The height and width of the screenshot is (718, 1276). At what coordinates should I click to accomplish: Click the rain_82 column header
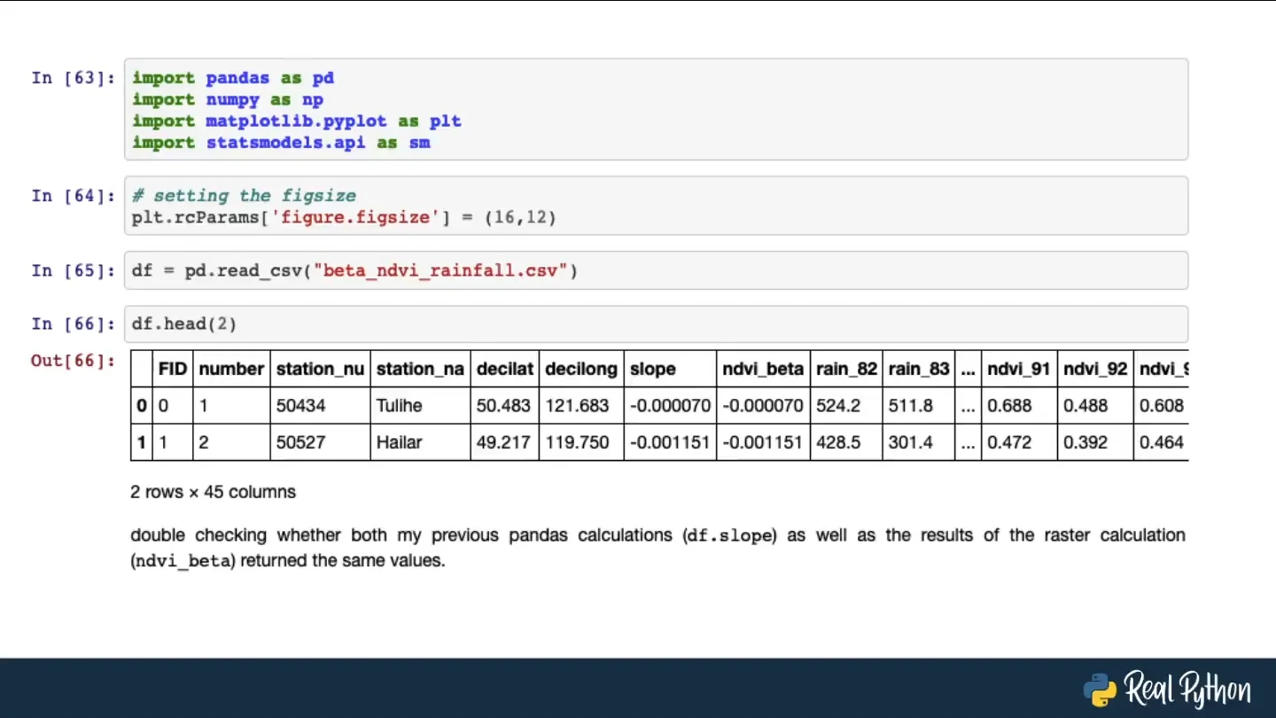pyautogui.click(x=846, y=370)
